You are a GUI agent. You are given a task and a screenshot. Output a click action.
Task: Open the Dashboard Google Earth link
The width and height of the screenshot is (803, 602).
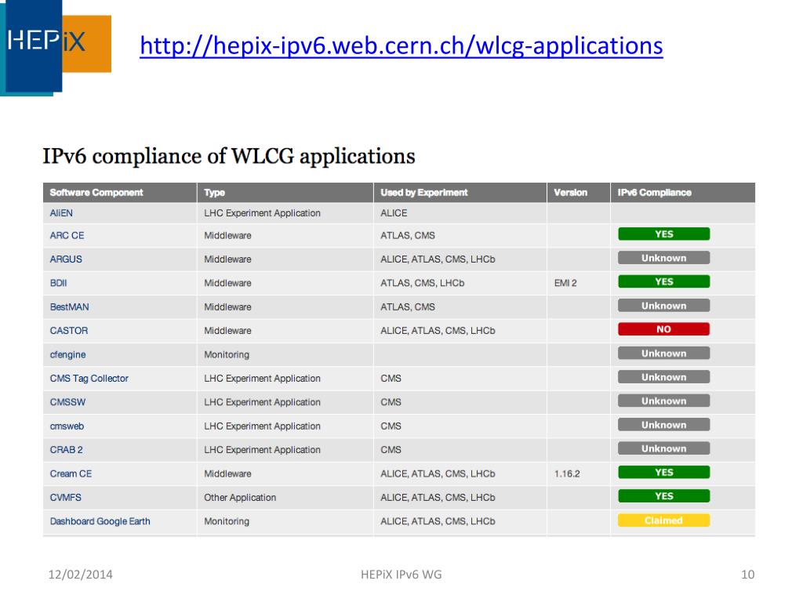100,521
